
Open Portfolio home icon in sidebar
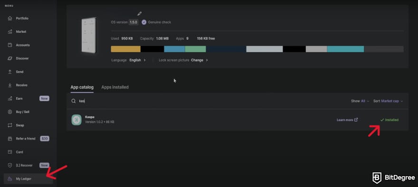click(10, 19)
